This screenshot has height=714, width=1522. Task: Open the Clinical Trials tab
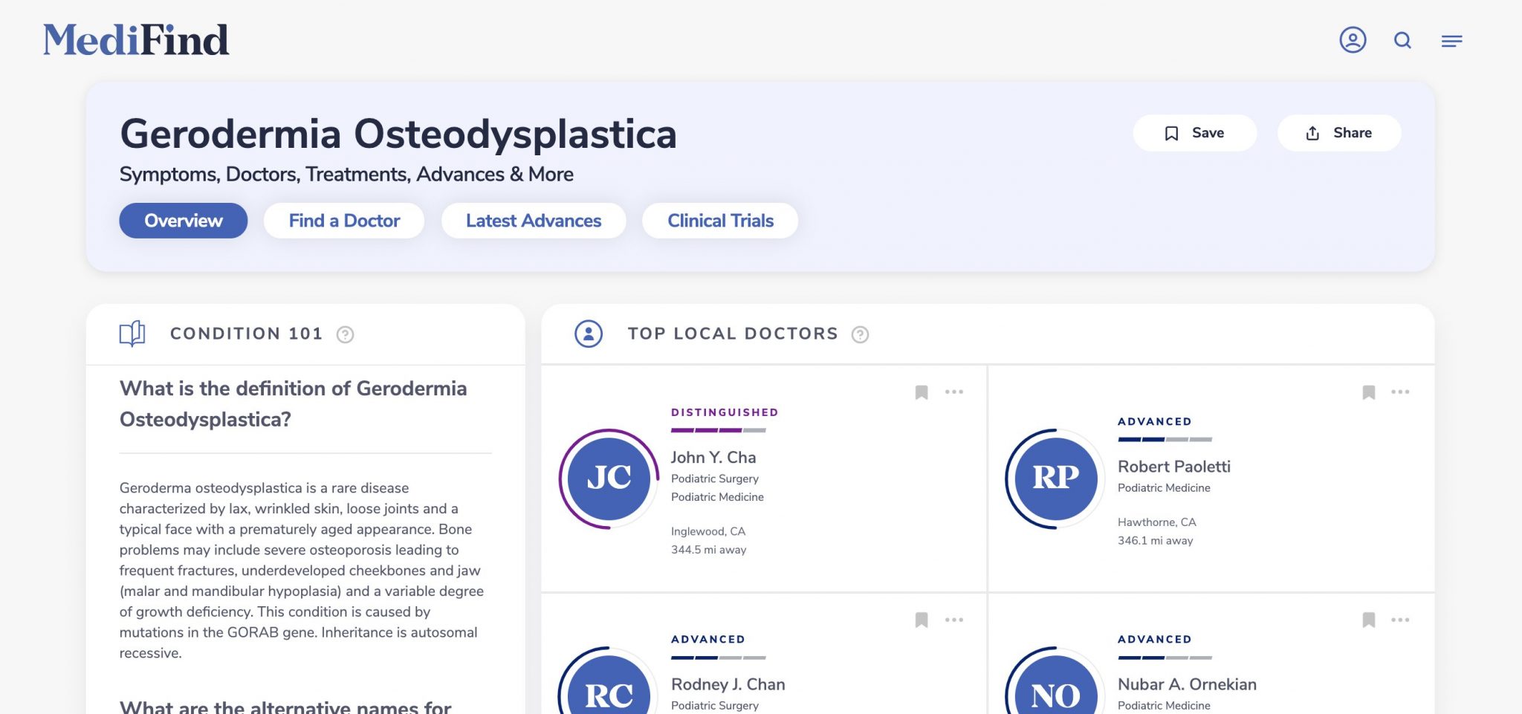pyautogui.click(x=719, y=221)
